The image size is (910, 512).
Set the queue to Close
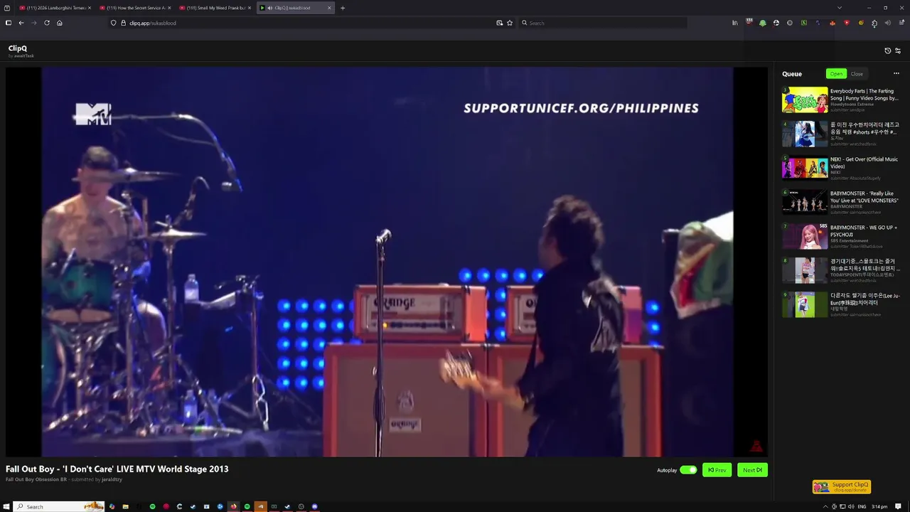pyautogui.click(x=857, y=74)
